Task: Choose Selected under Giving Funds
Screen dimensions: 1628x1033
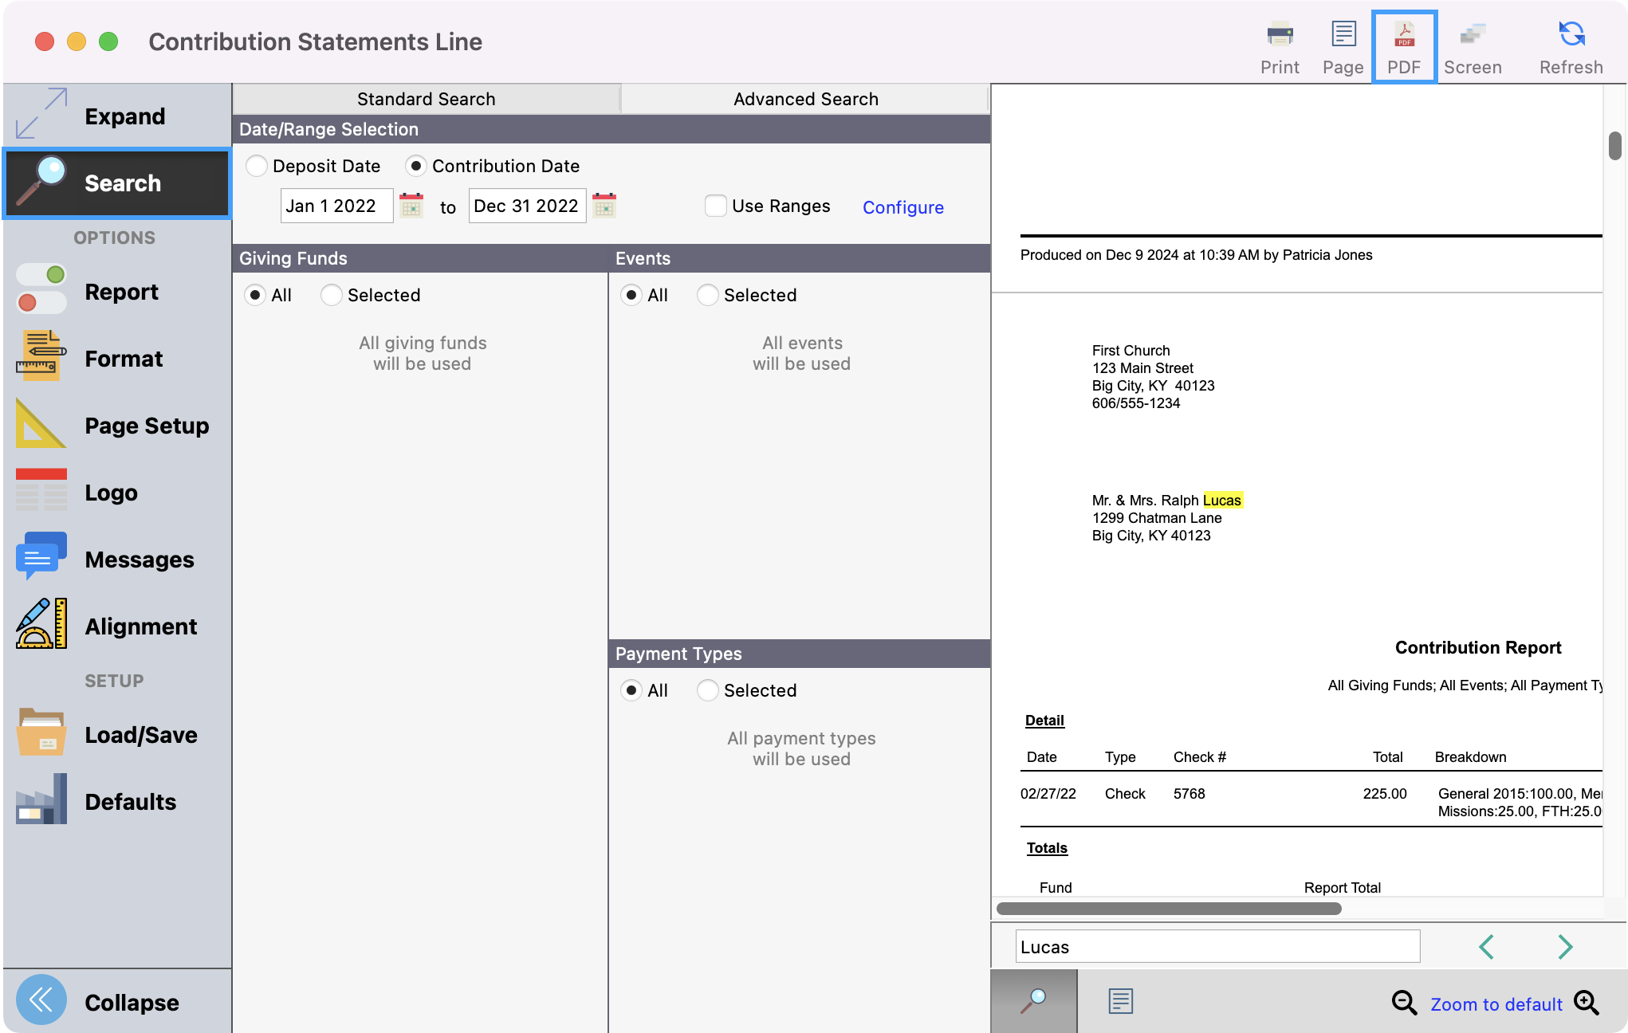Action: pos(332,295)
